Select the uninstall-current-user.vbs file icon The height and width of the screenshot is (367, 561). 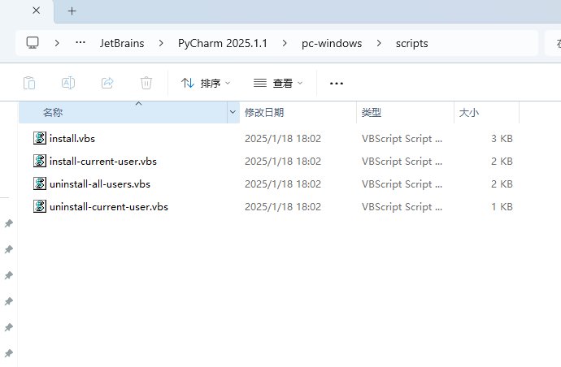coord(40,206)
